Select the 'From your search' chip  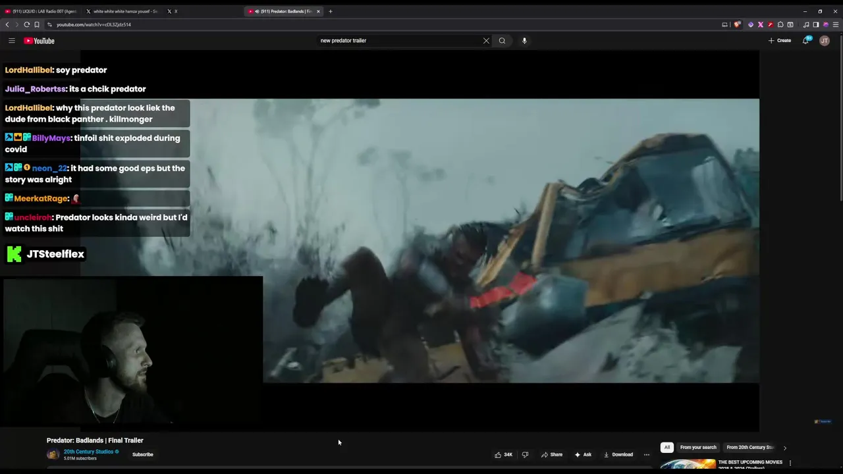pos(698,447)
